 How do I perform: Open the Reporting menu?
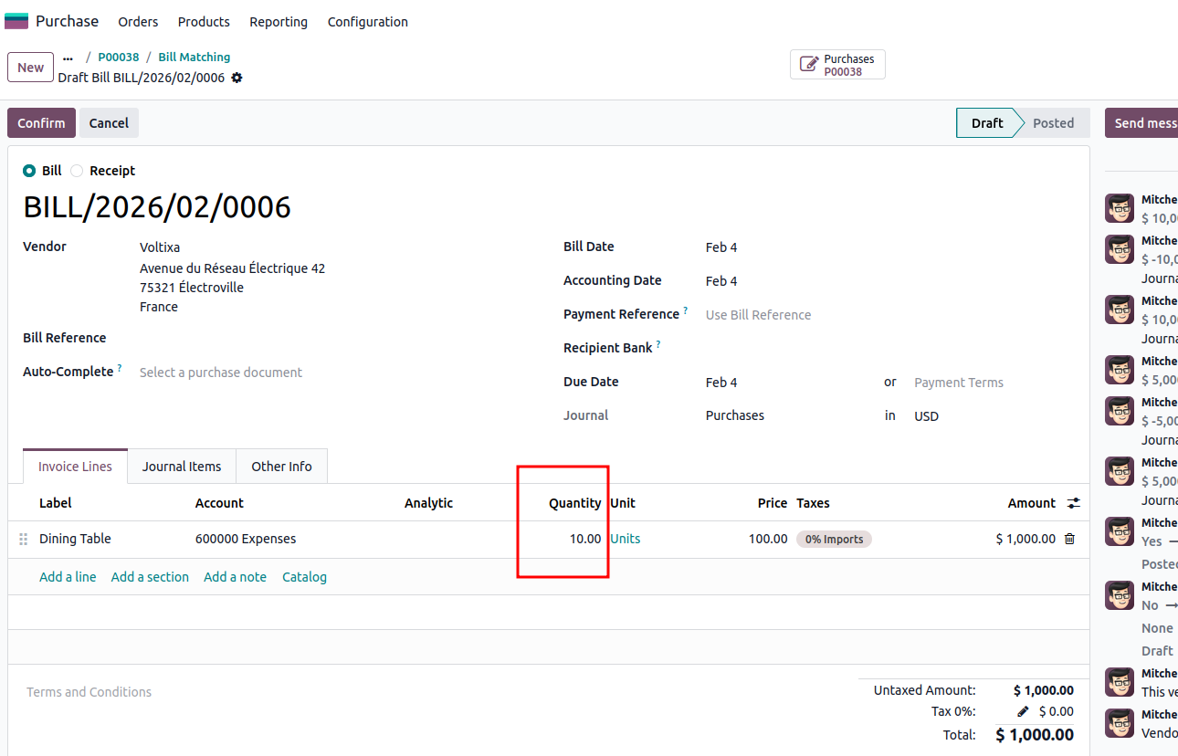click(x=279, y=22)
